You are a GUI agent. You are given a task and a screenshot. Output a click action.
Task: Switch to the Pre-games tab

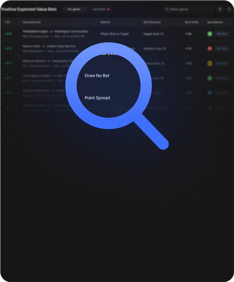(74, 9)
